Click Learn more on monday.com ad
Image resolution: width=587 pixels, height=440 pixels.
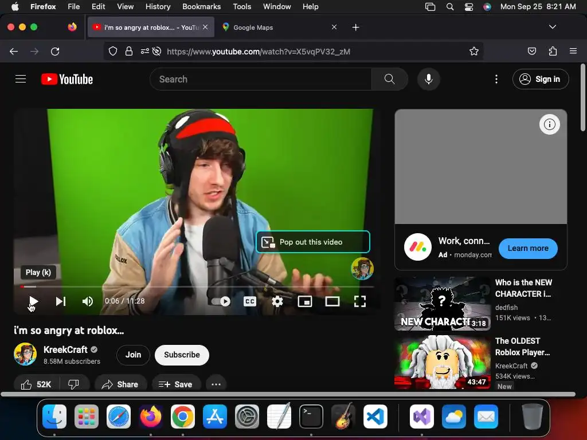pyautogui.click(x=528, y=249)
